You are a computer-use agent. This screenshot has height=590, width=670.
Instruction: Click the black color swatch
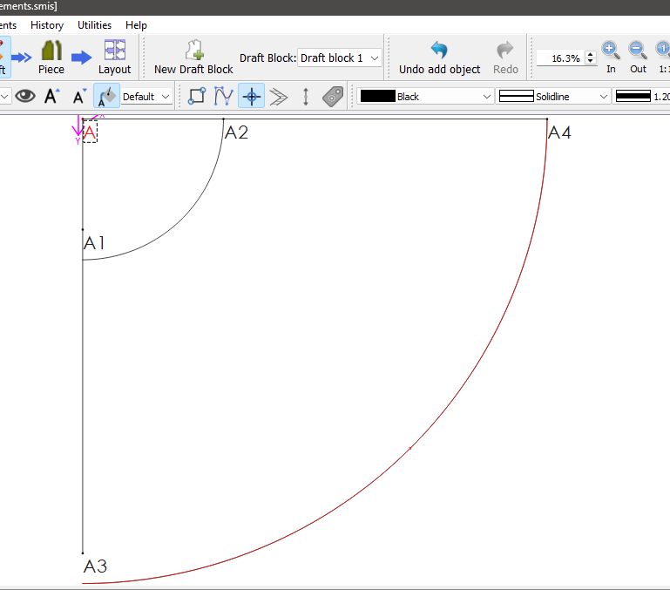pos(378,96)
